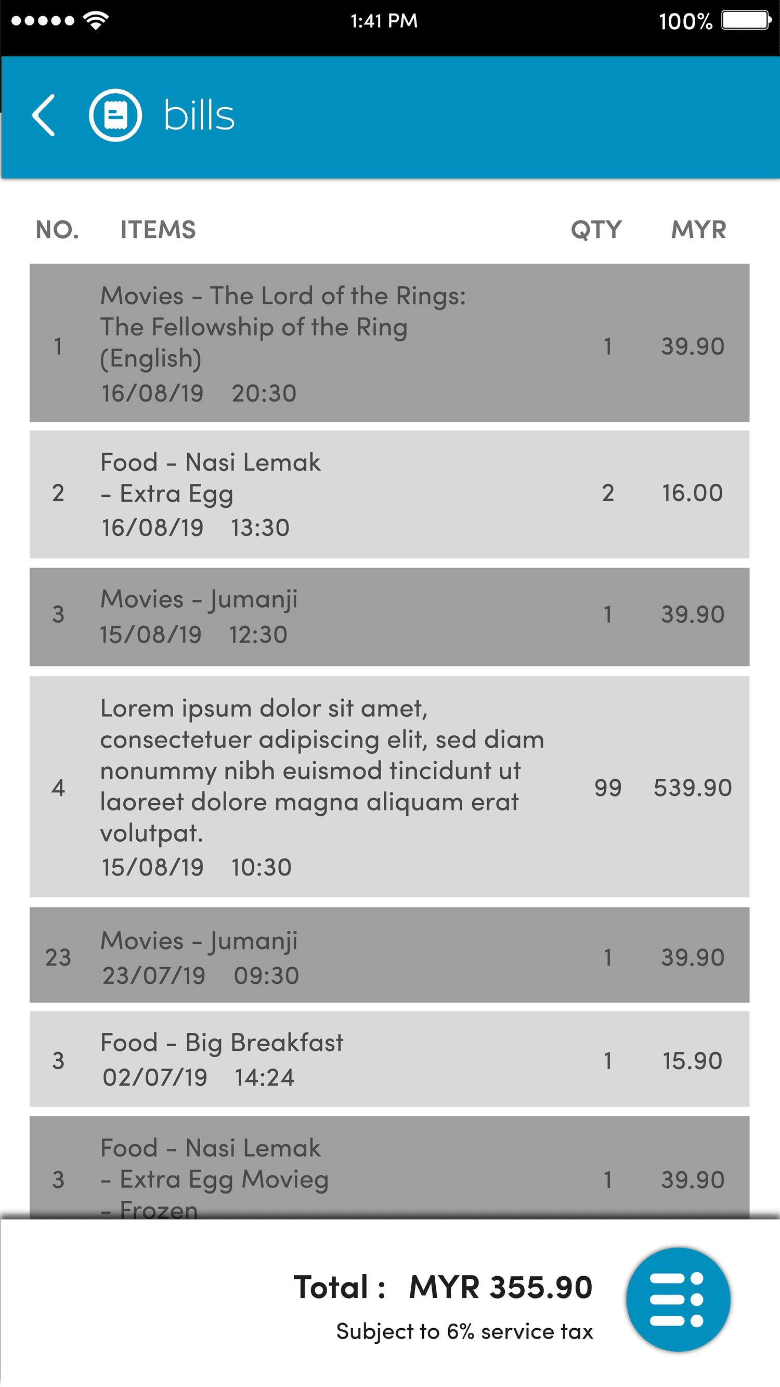
Task: Select the Big Breakfast bill row
Action: tap(389, 1059)
